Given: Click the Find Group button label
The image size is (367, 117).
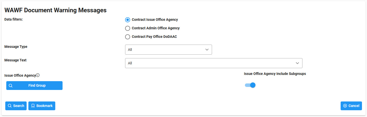Looking at the screenshot, I should [37, 85].
